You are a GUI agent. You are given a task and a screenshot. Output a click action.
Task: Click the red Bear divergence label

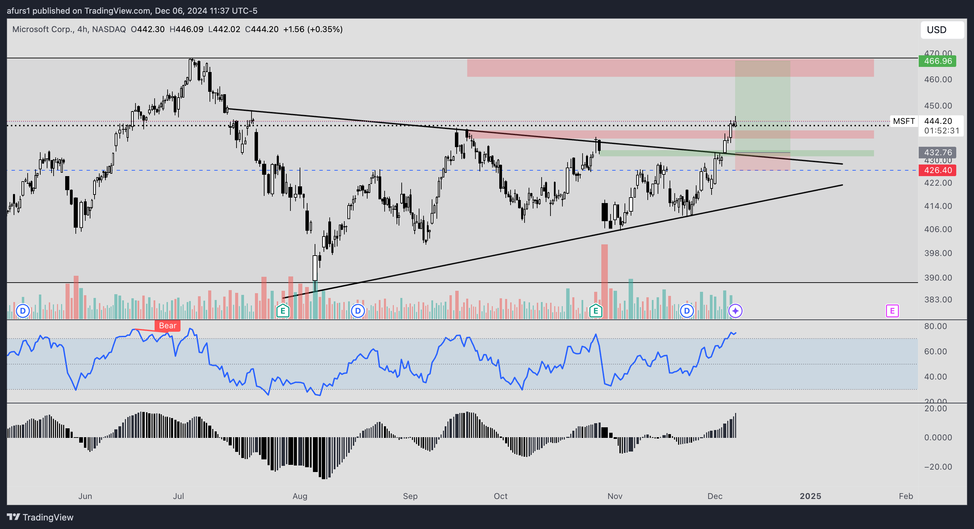click(x=168, y=326)
